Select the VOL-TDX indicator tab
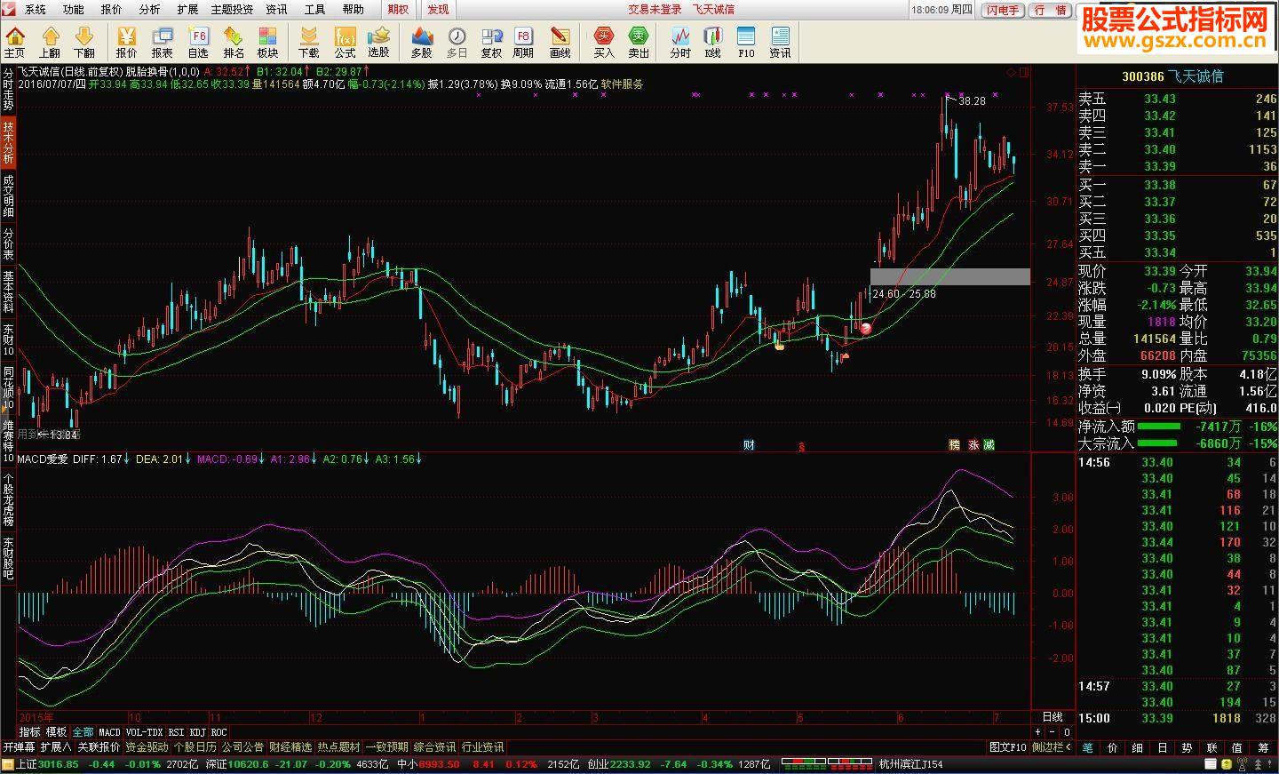This screenshot has width=1279, height=774. [145, 733]
